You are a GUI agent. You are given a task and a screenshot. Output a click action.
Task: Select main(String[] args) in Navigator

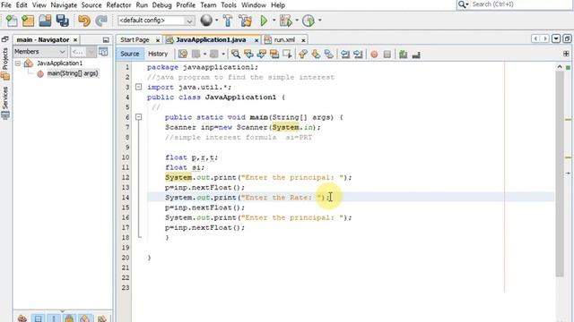[x=73, y=73]
